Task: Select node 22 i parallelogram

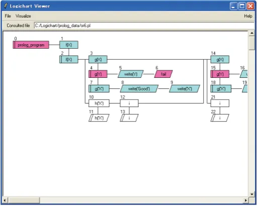Action: coord(220,118)
